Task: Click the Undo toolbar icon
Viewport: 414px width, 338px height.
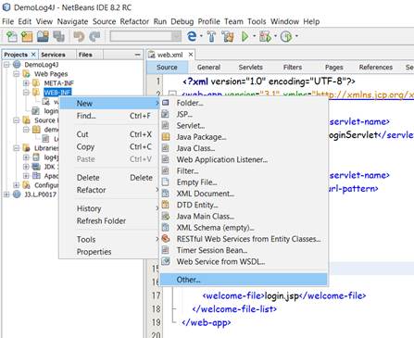Action: pos(79,36)
